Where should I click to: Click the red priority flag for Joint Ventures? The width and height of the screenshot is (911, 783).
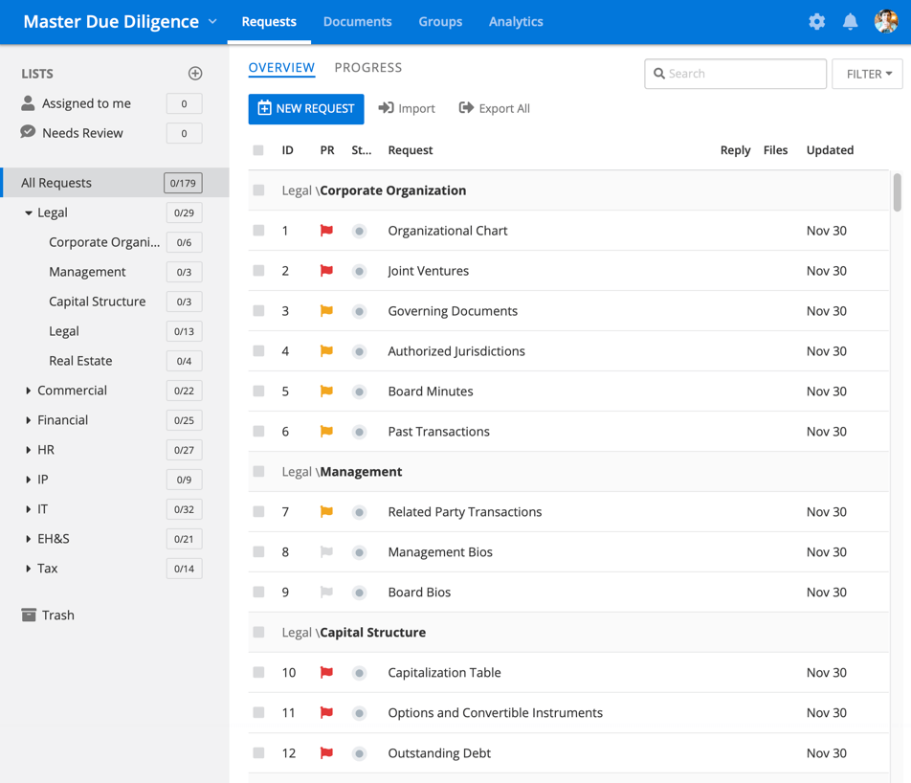(x=326, y=271)
